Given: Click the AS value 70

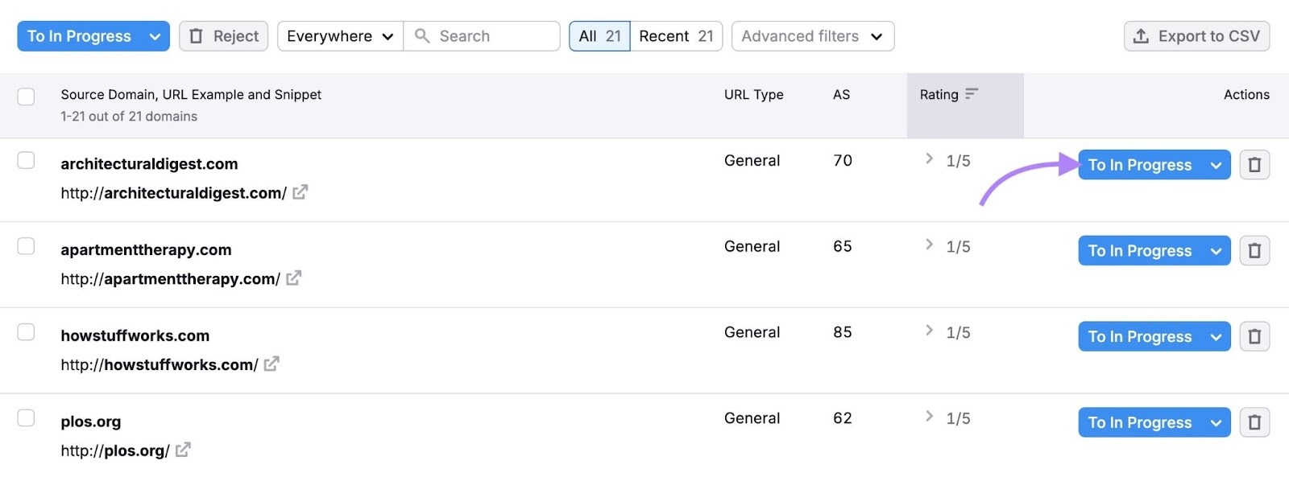Looking at the screenshot, I should [x=843, y=161].
